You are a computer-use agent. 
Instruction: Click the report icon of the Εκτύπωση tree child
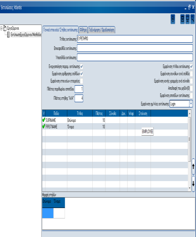click(8, 35)
